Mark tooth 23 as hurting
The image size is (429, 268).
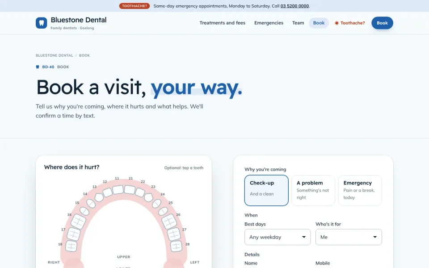pyautogui.click(x=148, y=197)
